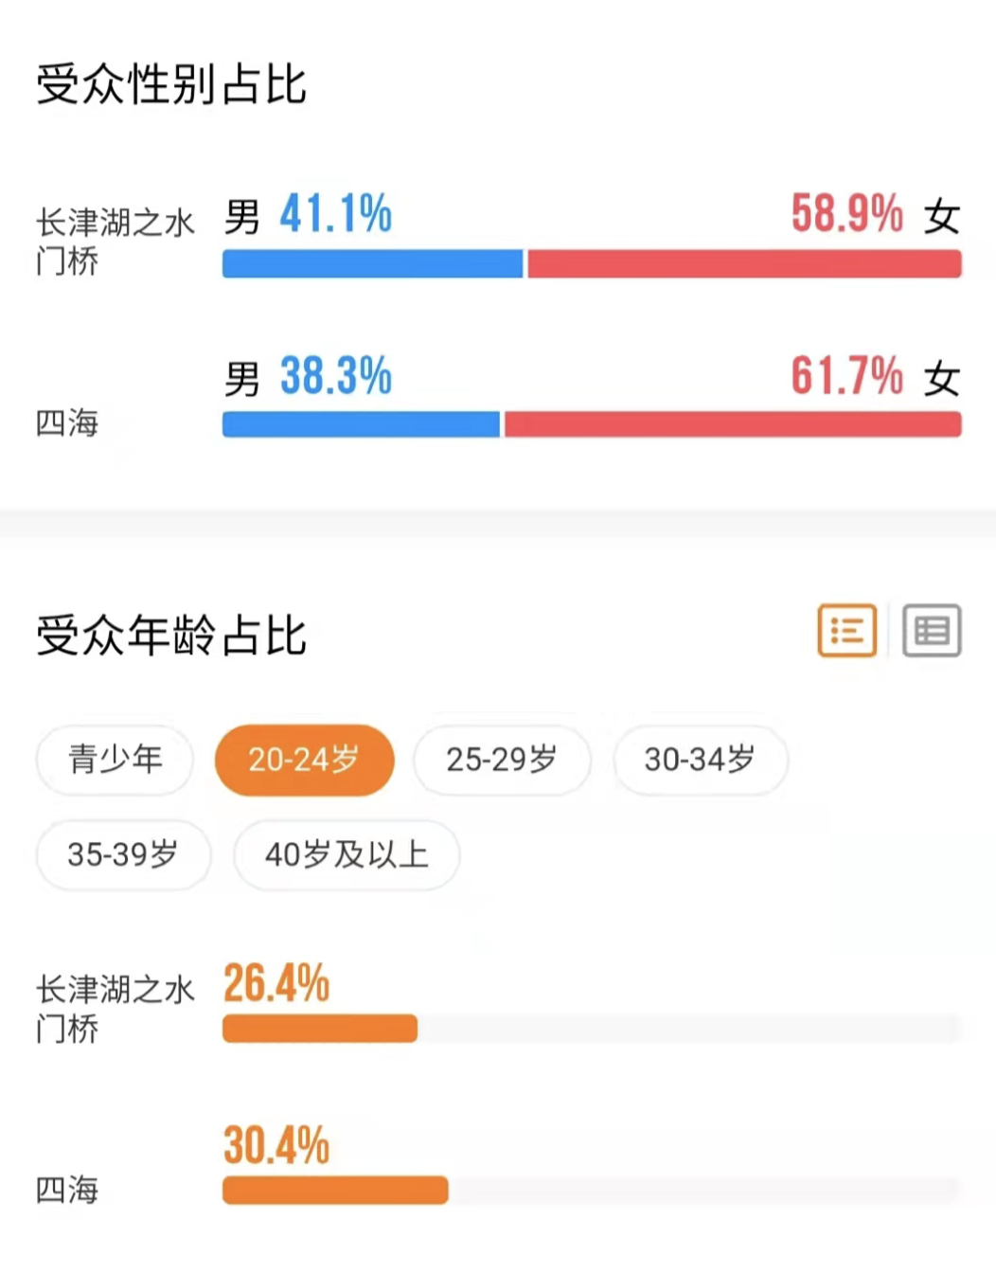
Task: Pick the 40岁及以上 age filter
Action: click(347, 854)
